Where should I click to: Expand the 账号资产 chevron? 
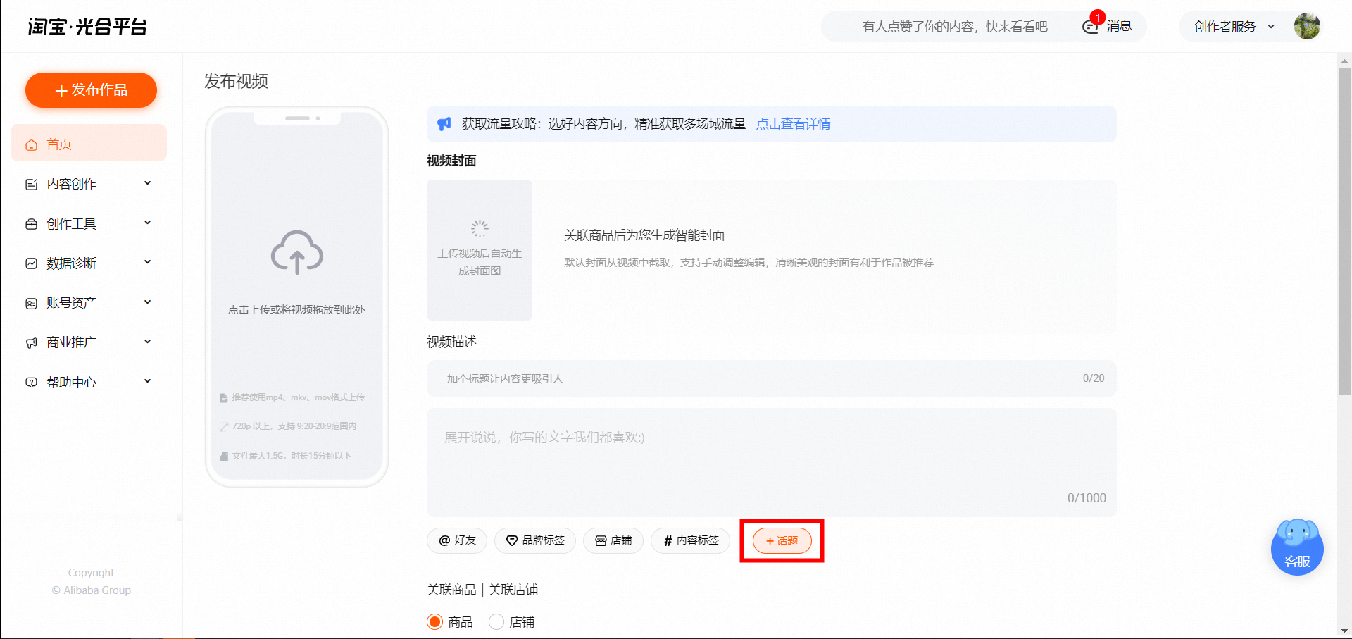[x=148, y=302]
